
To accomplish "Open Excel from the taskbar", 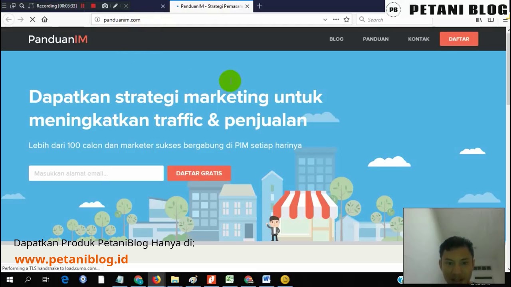I will tap(230, 280).
